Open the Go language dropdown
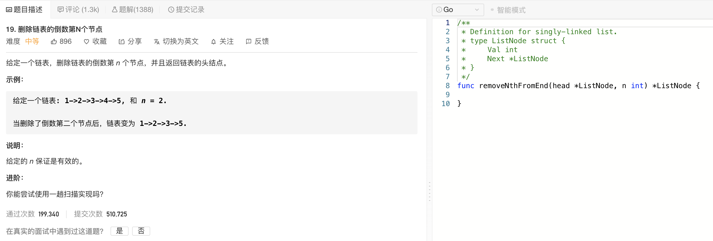 (457, 10)
